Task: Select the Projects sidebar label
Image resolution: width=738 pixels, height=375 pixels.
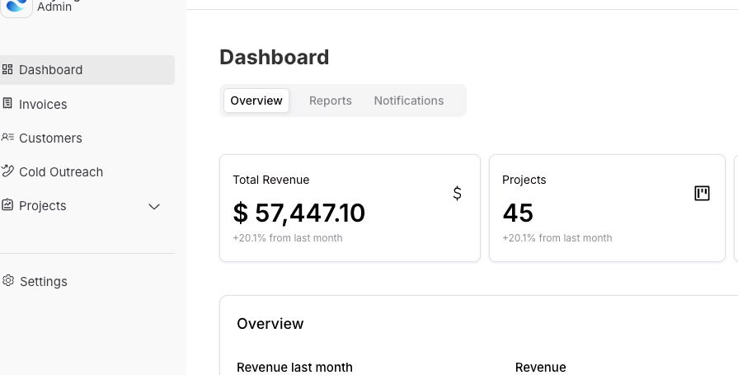Action: click(42, 206)
